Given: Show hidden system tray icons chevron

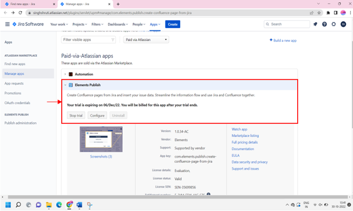Looking at the screenshot, I should pyautogui.click(x=287, y=205).
